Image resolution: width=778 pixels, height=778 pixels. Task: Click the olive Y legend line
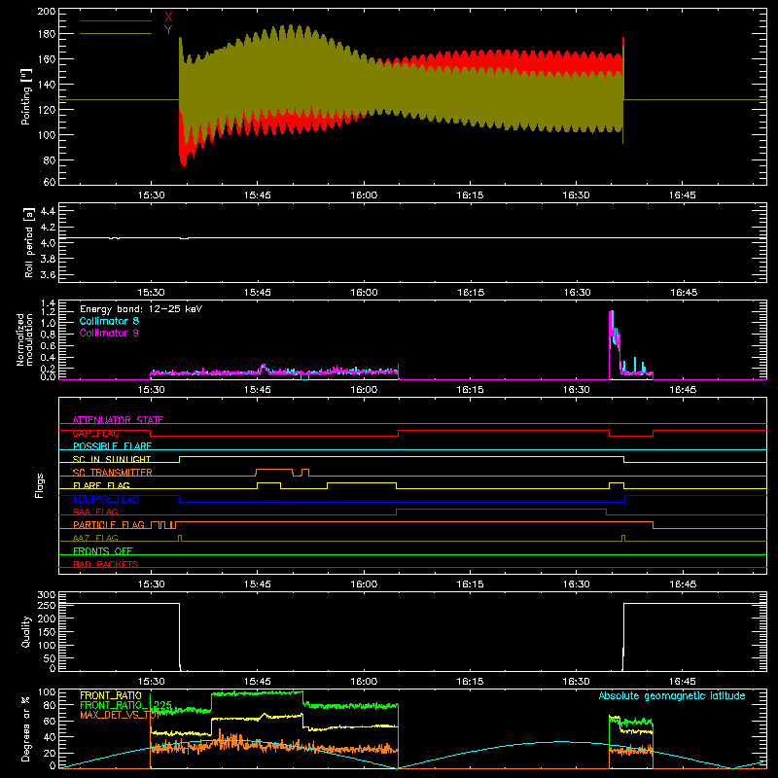(x=116, y=34)
